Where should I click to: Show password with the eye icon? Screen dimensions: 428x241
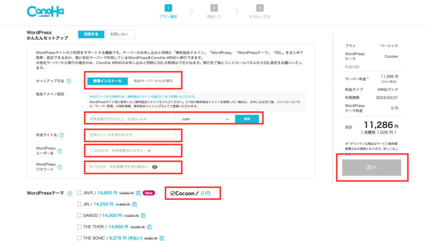tap(155, 167)
